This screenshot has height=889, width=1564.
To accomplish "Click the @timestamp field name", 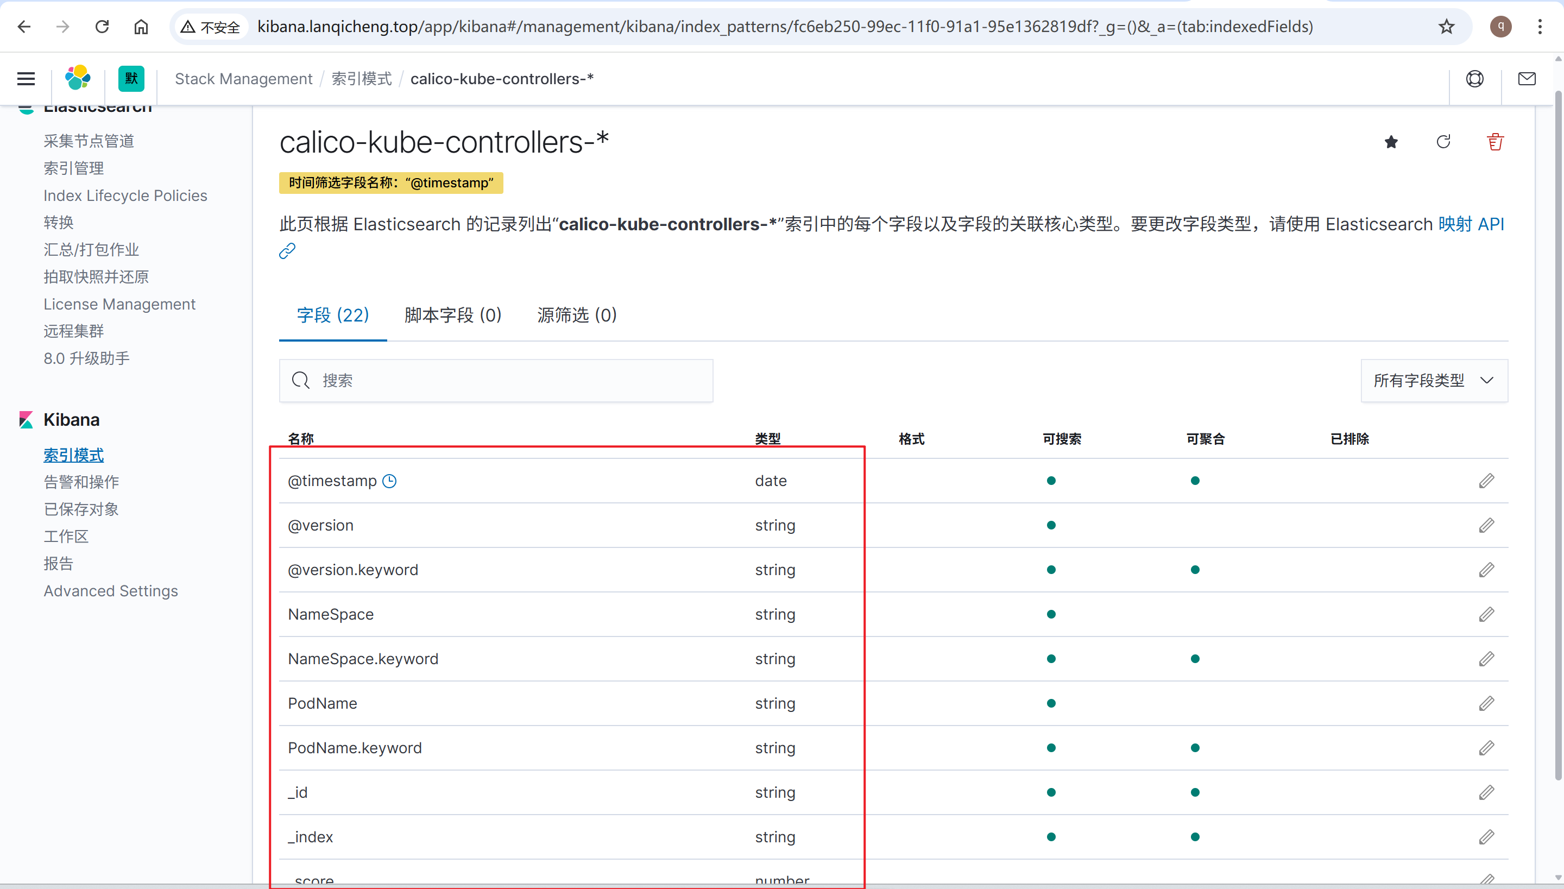I will tap(332, 481).
